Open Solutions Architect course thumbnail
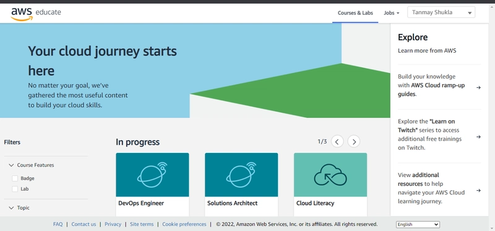 241,175
